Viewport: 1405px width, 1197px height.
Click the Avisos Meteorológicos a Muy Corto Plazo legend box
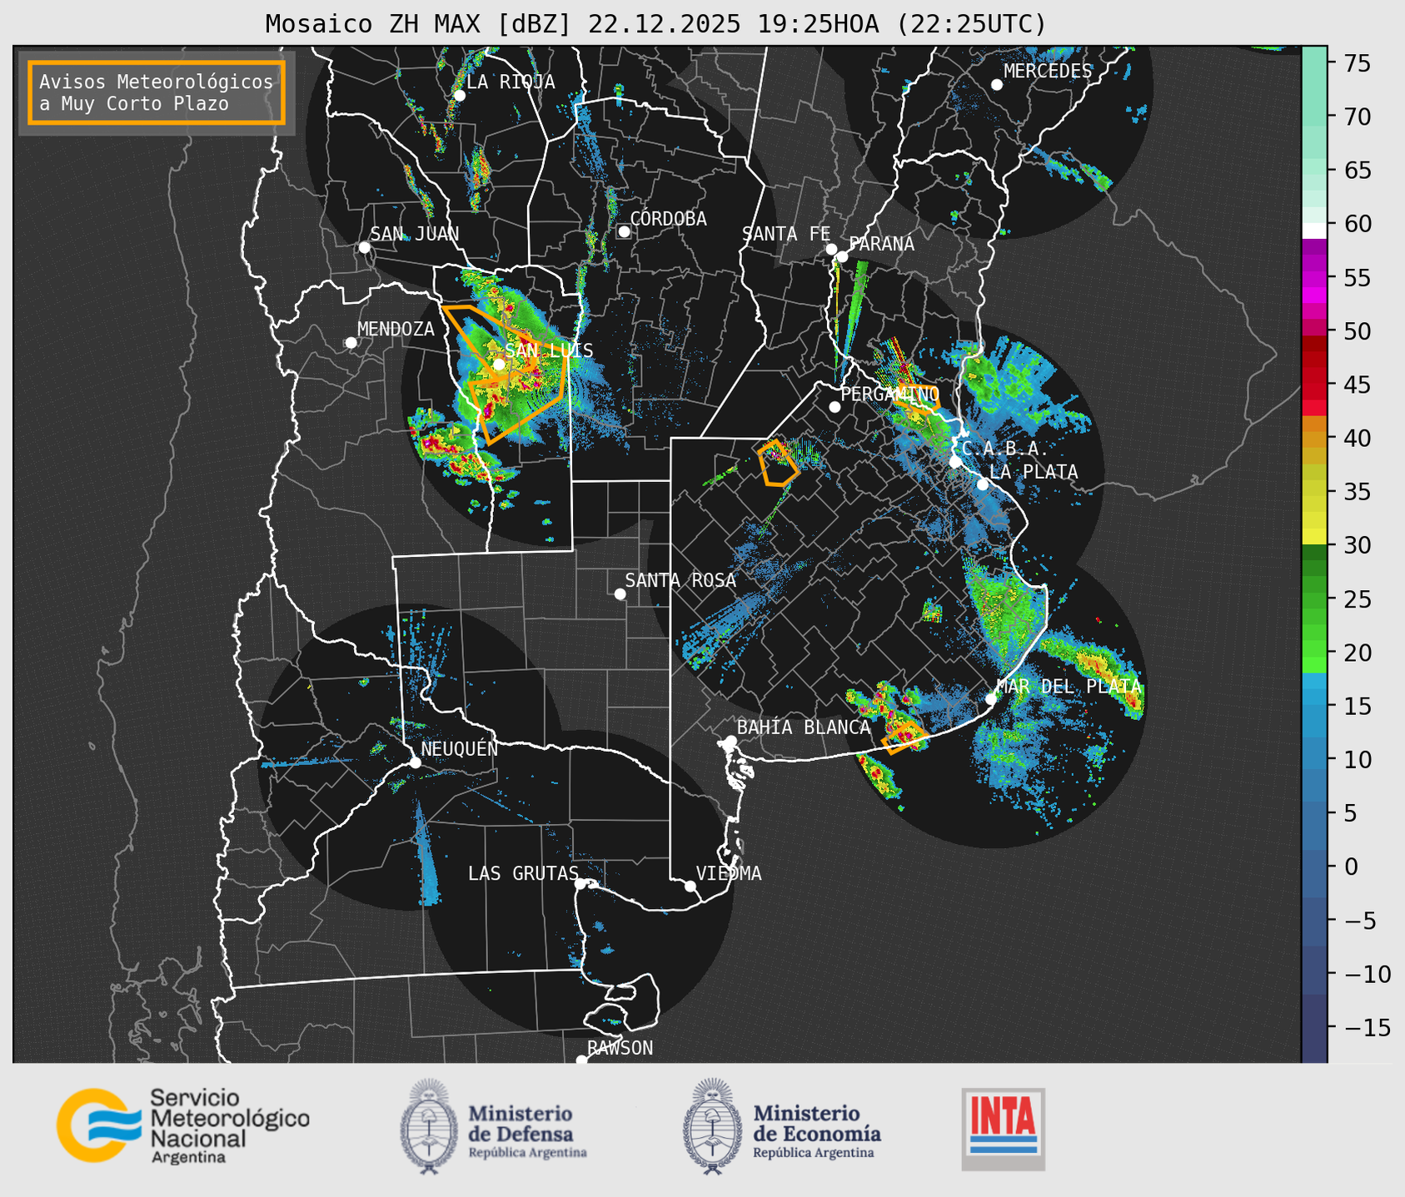coord(157,92)
